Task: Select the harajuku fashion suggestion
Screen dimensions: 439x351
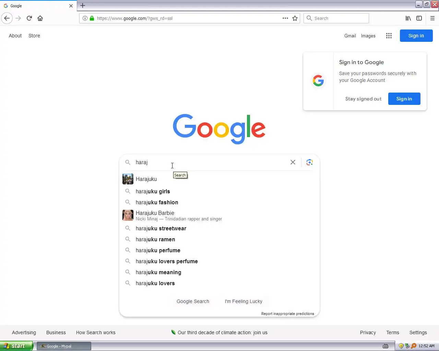Action: click(219, 202)
